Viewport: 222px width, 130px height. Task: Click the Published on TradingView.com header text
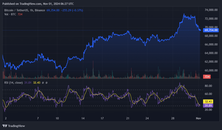[39, 4]
